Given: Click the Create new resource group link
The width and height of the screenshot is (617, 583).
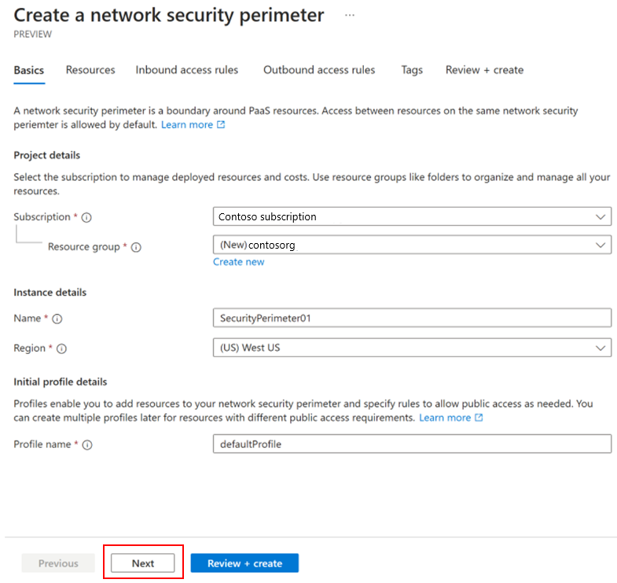Looking at the screenshot, I should [x=238, y=262].
